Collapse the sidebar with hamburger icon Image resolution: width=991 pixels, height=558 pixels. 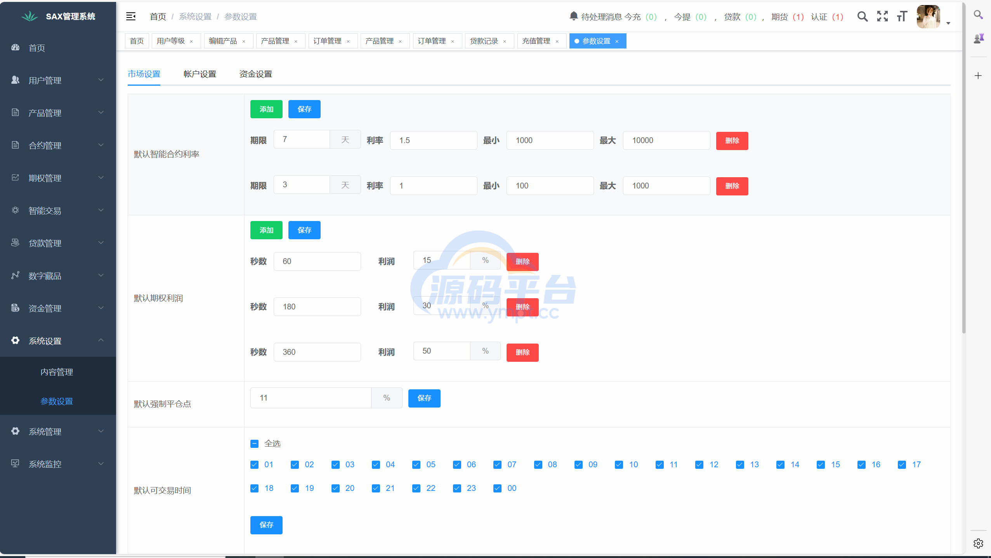click(x=131, y=16)
